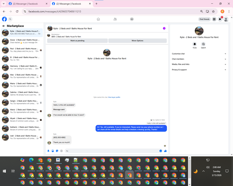Screen dimensions: 233x186
Task: Attach a file image icon
Action: (x=53, y=151)
